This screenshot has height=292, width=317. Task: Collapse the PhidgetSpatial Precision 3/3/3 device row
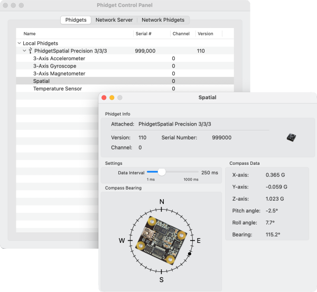(x=24, y=51)
